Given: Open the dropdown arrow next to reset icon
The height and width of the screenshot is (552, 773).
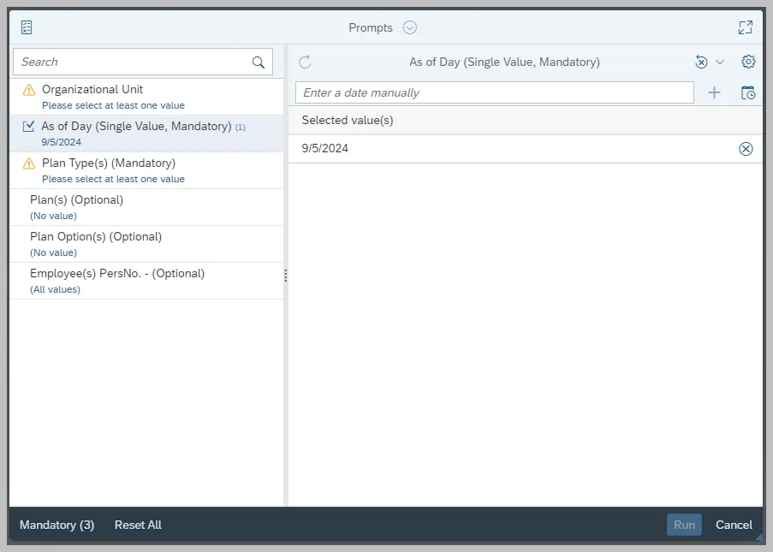Looking at the screenshot, I should pyautogui.click(x=720, y=62).
